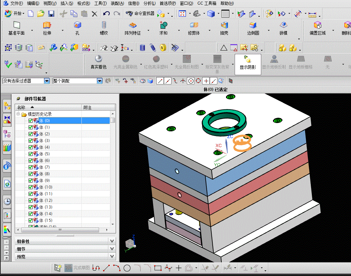Open the assembly navigator sidebar icon
Image resolution: width=351 pixels, height=276 pixels.
(x=7, y=105)
